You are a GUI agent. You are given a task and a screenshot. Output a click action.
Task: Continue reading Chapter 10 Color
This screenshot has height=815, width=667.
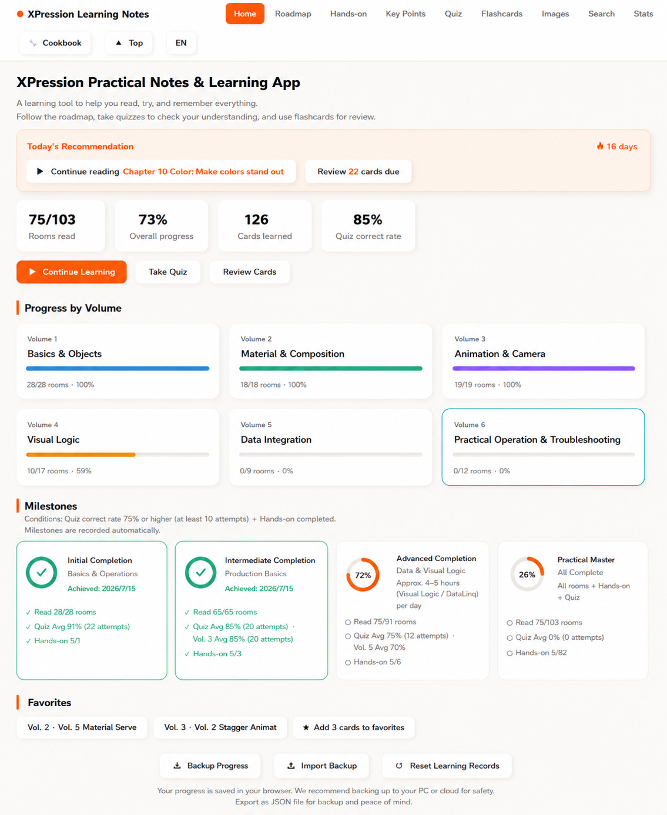161,172
